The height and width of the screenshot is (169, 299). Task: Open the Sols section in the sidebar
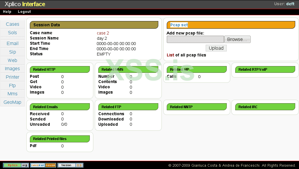12,32
